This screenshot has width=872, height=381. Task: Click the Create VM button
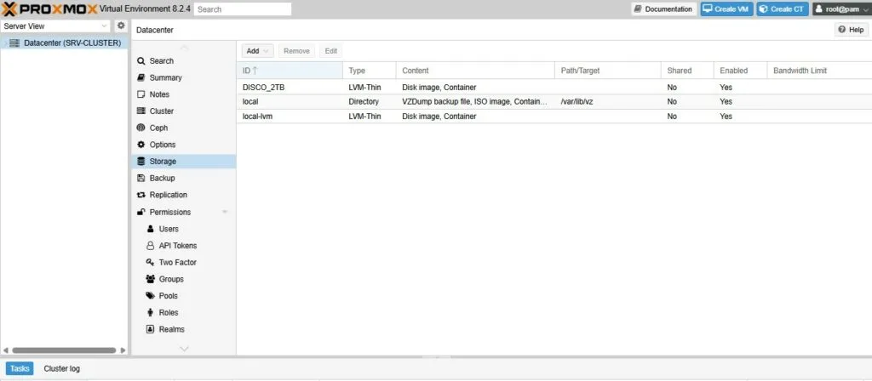point(727,9)
